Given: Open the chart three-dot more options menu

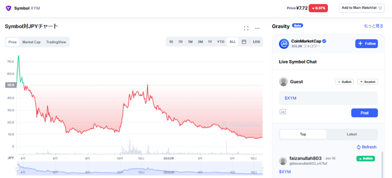Looking at the screenshot, I should (x=257, y=28).
